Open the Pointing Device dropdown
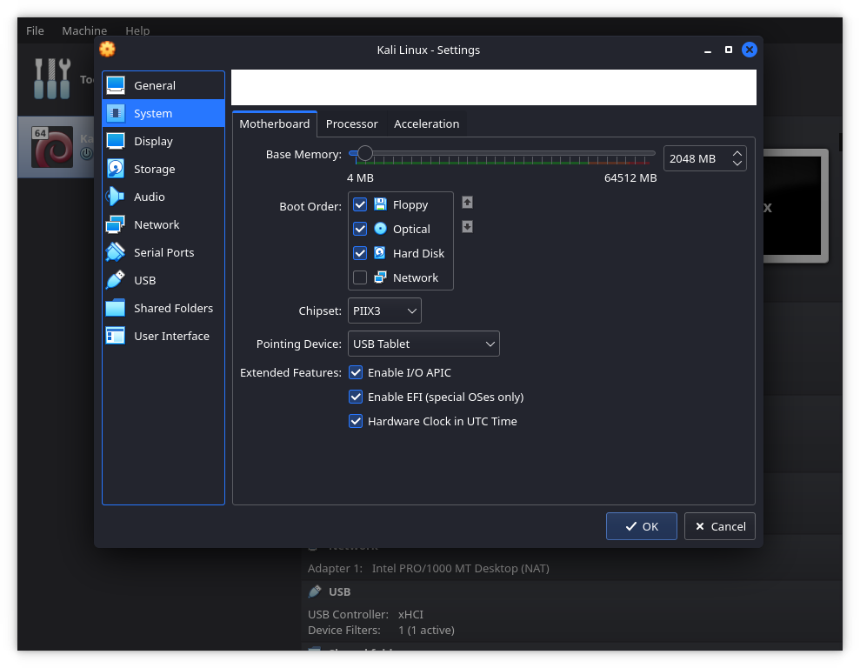The height and width of the screenshot is (668, 860). tap(423, 344)
